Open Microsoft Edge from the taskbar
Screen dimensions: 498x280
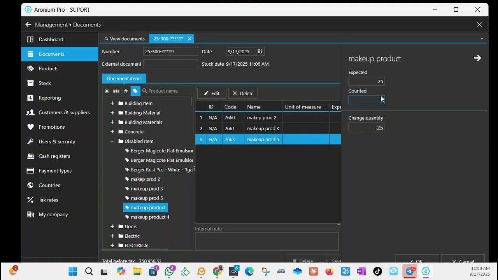tap(249, 271)
